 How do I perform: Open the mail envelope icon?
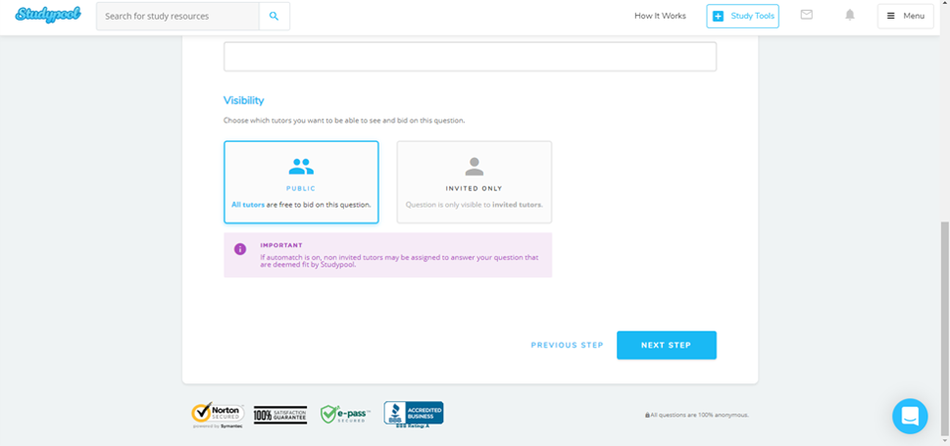[x=806, y=16]
